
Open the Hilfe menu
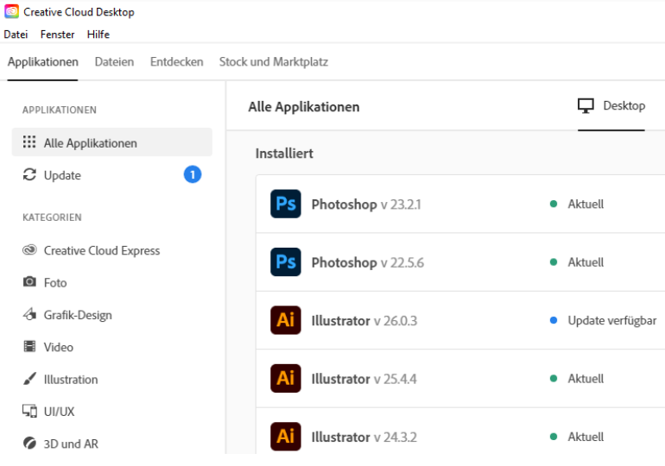coord(98,35)
